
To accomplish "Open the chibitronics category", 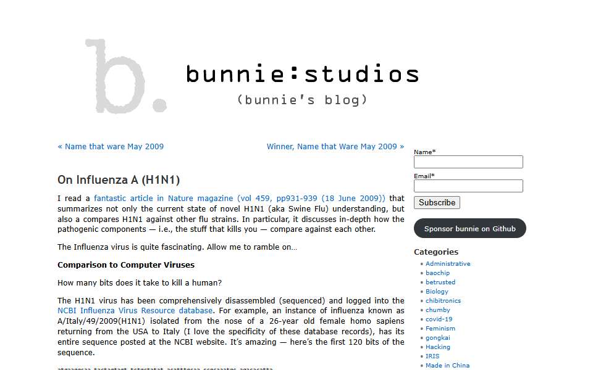I will click(443, 300).
